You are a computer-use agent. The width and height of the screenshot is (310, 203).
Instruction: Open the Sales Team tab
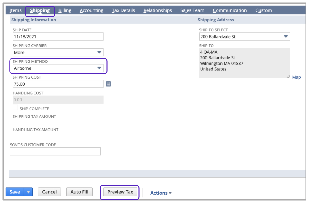click(x=192, y=10)
